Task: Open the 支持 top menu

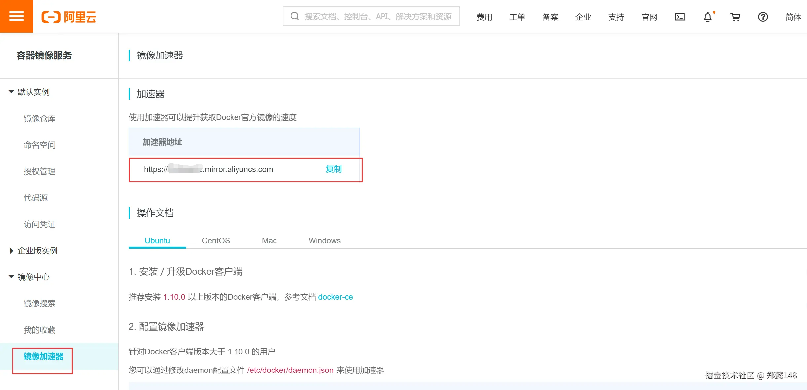Action: coord(616,17)
